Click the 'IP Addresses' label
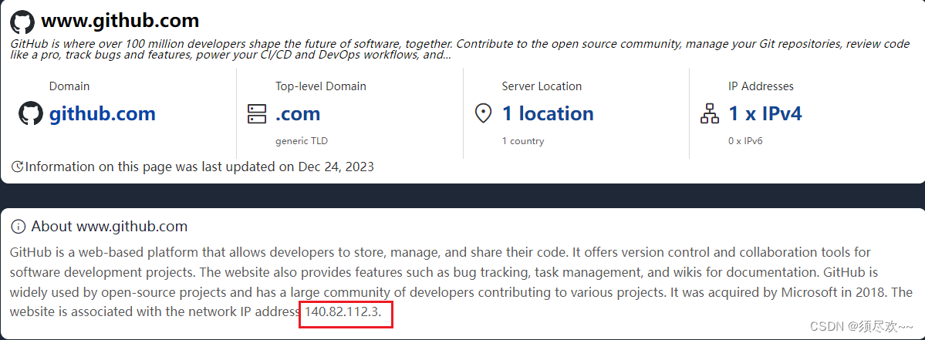This screenshot has height=340, width=925. (761, 86)
